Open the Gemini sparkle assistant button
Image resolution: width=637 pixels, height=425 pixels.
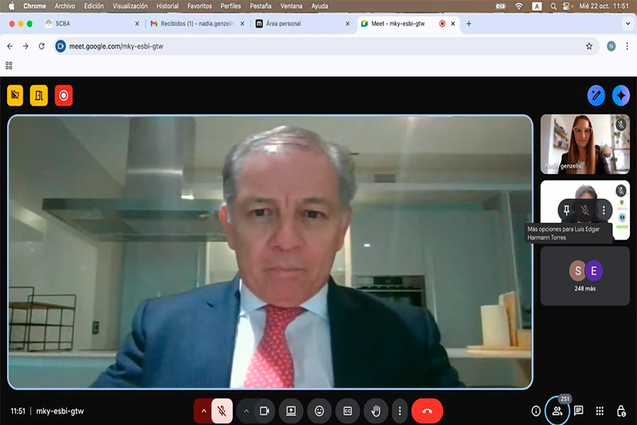click(x=621, y=95)
